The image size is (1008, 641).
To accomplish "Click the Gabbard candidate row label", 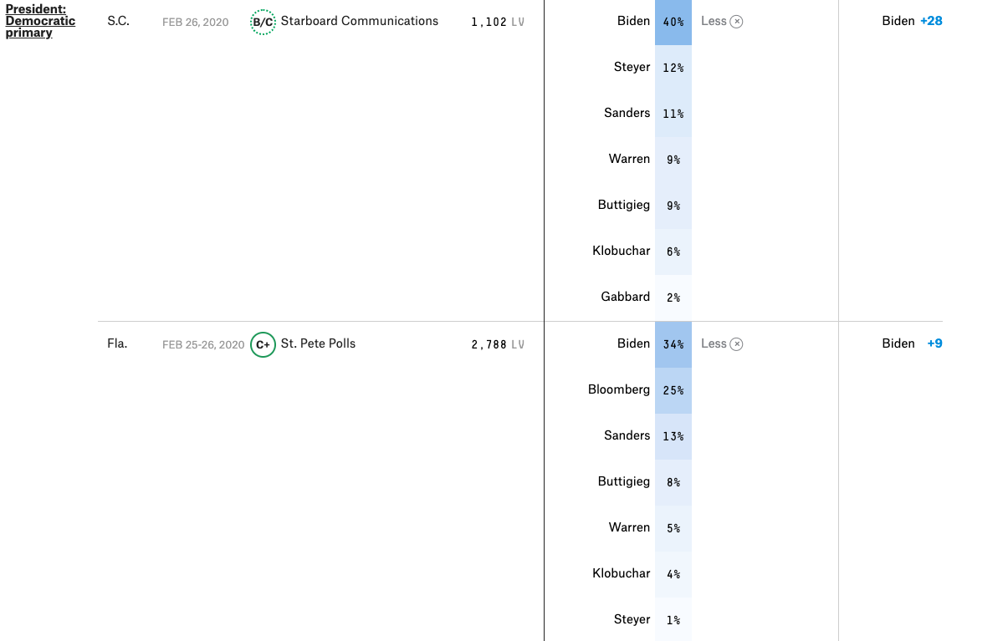I will [x=625, y=297].
